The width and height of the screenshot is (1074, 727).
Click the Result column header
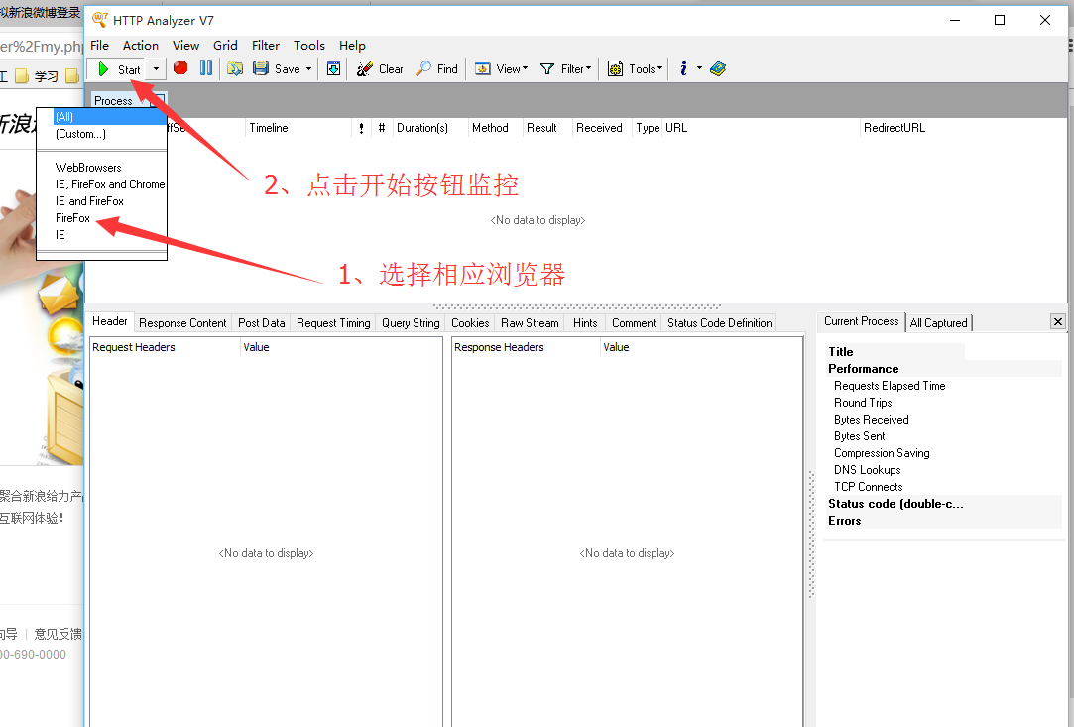[x=546, y=128]
